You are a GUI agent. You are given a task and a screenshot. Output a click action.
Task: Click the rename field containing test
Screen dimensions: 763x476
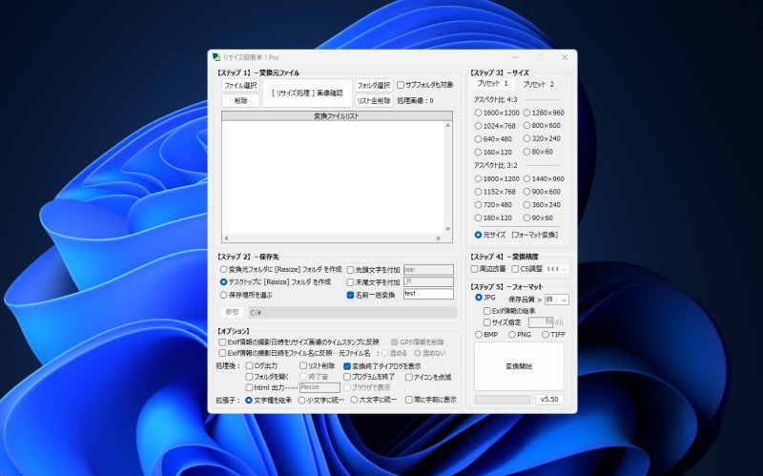point(428,294)
